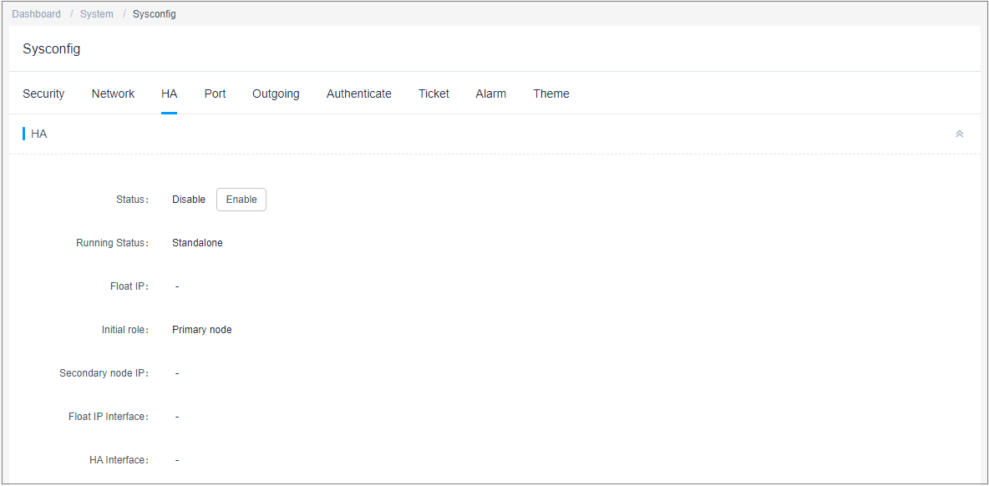Switch to the Network tab

click(x=113, y=94)
